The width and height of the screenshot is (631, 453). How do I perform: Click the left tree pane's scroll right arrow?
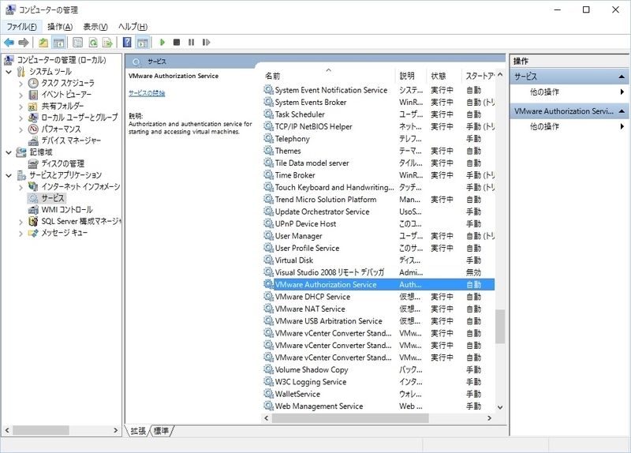(115, 430)
